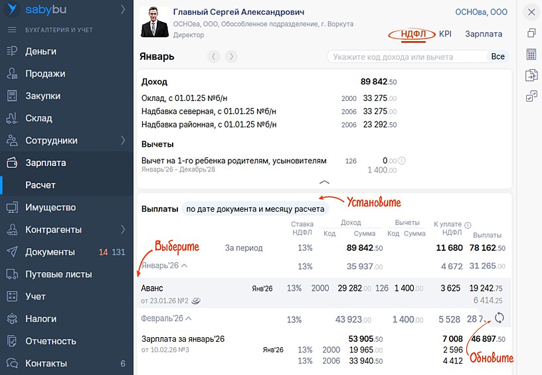Click the copy windows icon in right panel

[x=531, y=33]
